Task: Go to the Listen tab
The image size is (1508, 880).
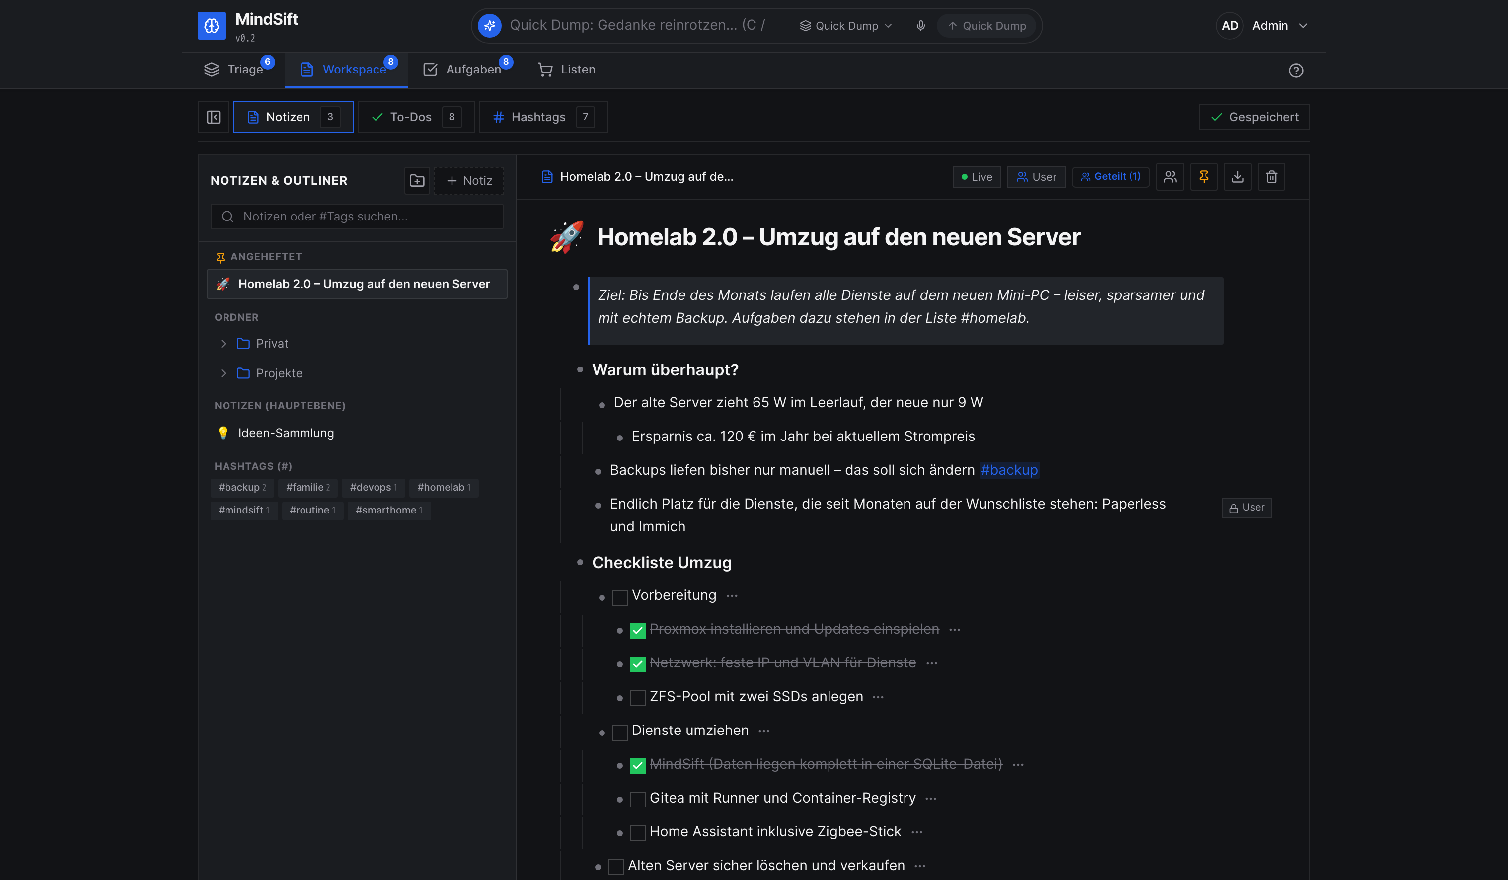Action: coord(567,70)
